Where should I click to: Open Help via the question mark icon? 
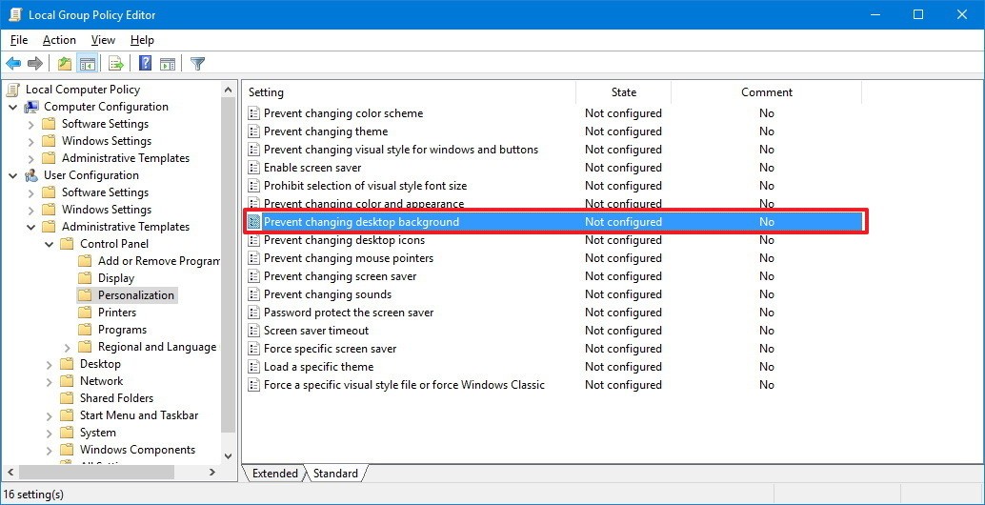click(x=146, y=64)
